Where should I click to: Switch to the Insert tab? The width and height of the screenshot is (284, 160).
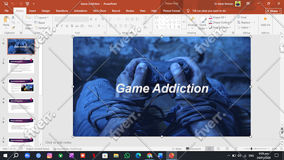33,11
